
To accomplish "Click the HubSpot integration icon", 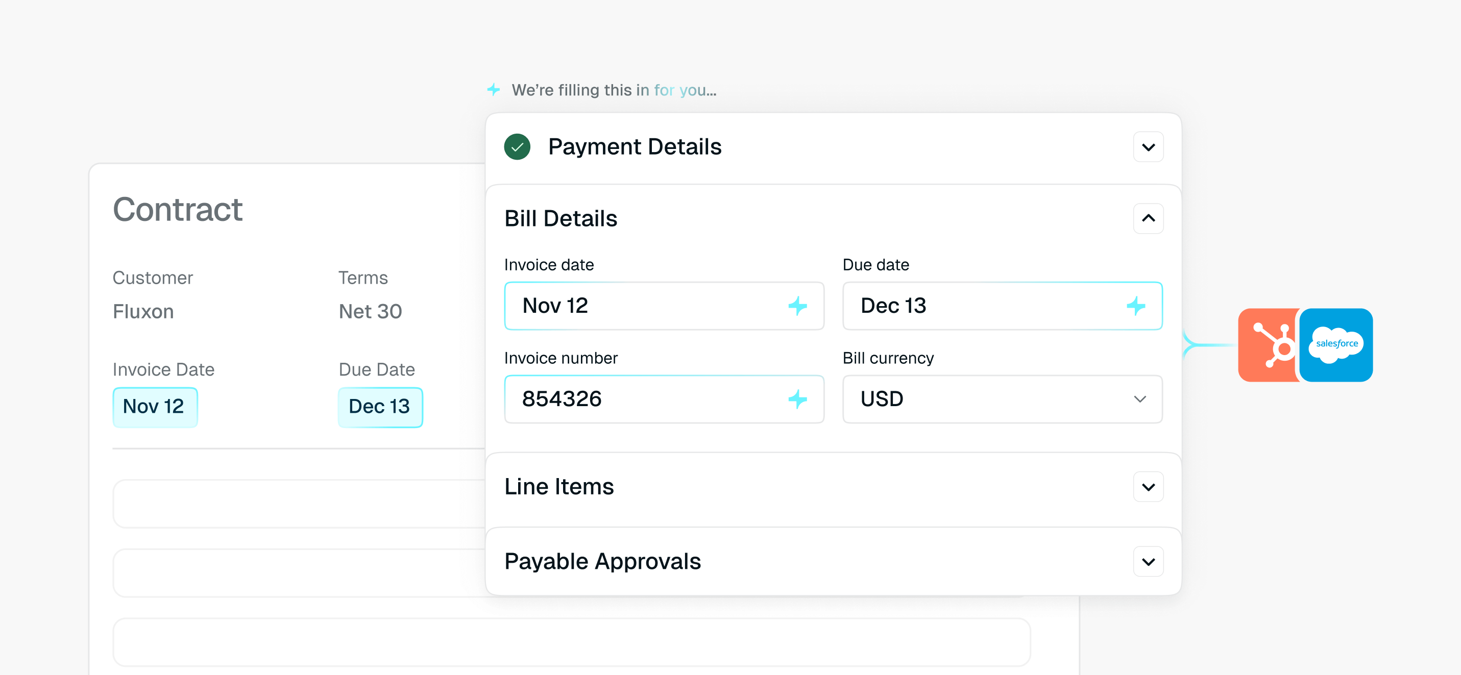I will click(1269, 344).
